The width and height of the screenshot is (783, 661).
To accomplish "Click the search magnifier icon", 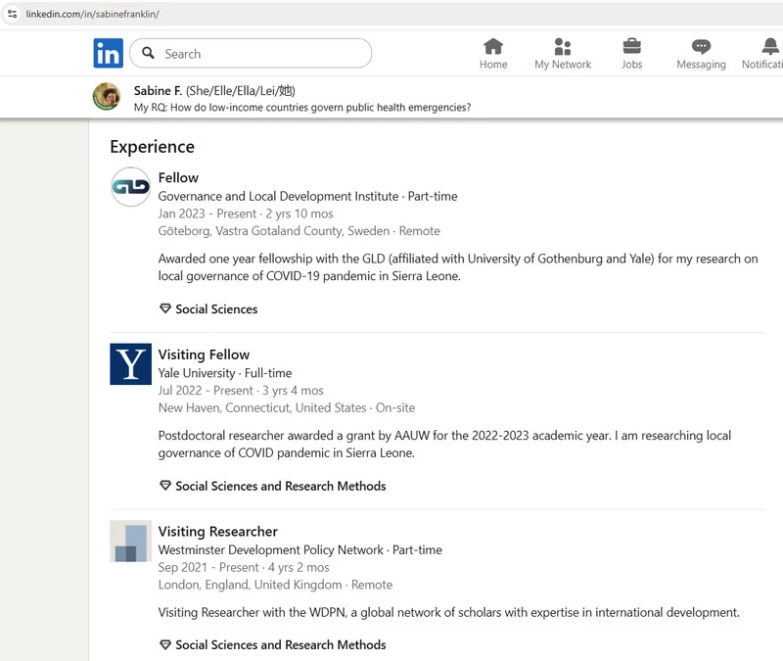I will (x=148, y=53).
